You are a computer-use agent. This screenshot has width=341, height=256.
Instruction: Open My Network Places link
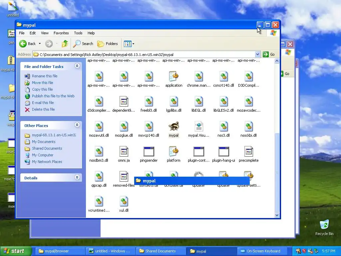(47, 162)
